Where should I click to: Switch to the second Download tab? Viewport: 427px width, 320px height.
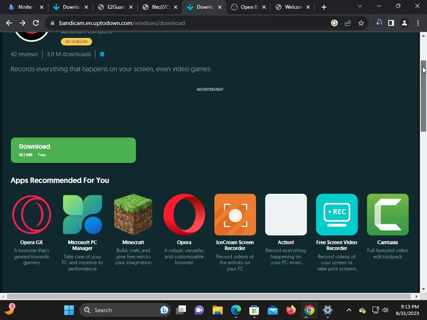(x=204, y=7)
